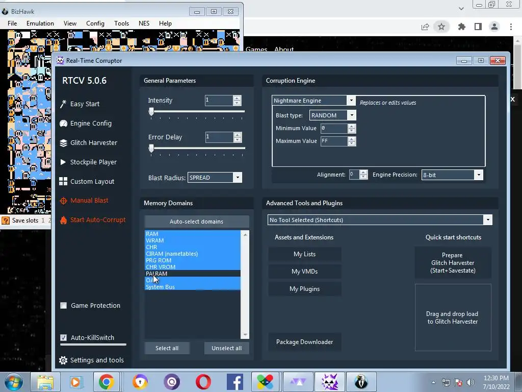Click browser share page icon
Viewport: 522px width, 392px height.
(425, 27)
